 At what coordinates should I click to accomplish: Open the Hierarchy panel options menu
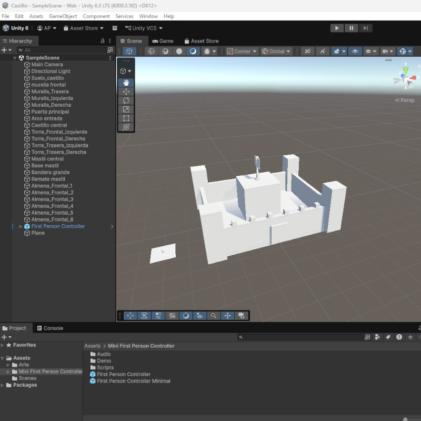(110, 41)
